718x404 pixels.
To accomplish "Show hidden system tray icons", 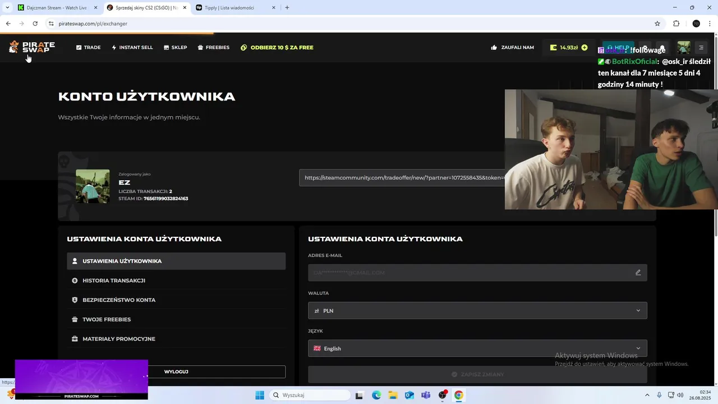I will coord(647,395).
